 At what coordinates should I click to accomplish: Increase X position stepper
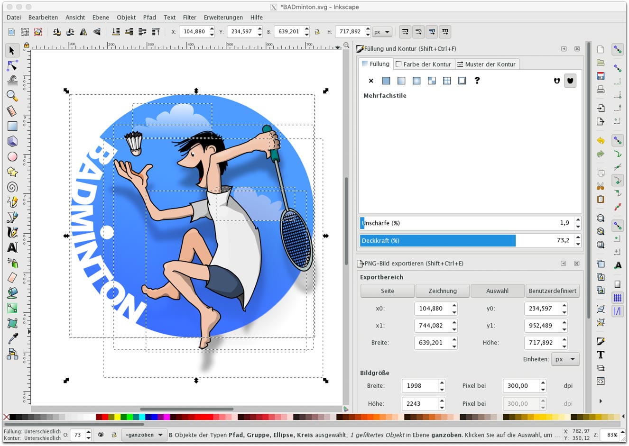click(x=212, y=29)
